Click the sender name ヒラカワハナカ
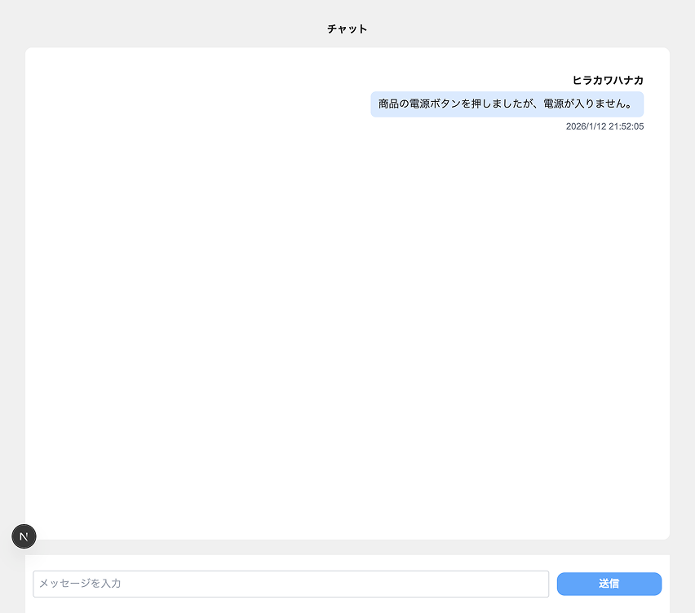Viewport: 695px width, 613px height. (608, 80)
